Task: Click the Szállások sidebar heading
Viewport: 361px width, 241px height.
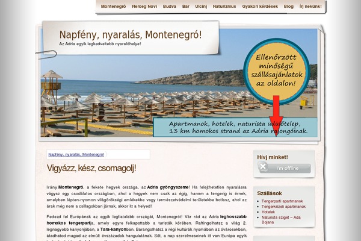Action: click(x=270, y=193)
